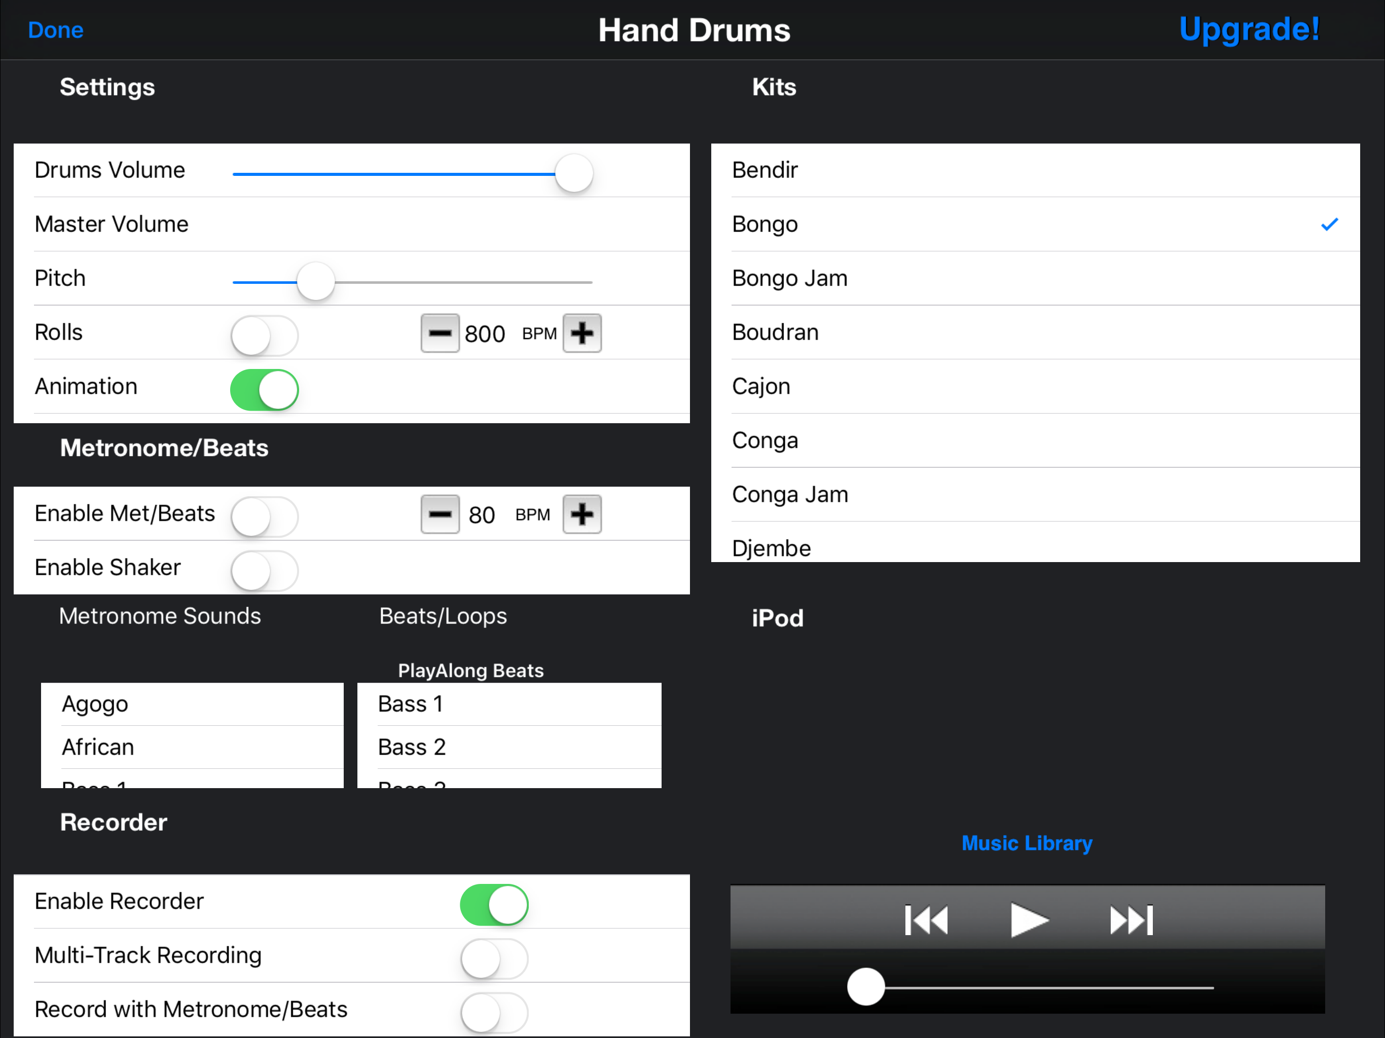Decrease metronome BPM with minus button
The height and width of the screenshot is (1038, 1385).
pyautogui.click(x=440, y=514)
